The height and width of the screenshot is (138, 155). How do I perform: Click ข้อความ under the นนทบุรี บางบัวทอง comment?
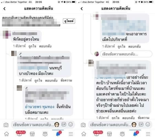[x=66, y=80]
